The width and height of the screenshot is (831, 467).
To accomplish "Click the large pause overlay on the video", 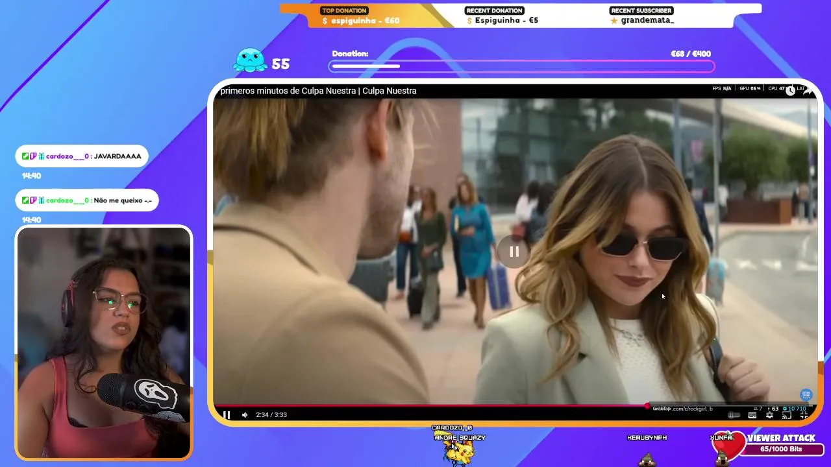I will click(514, 252).
